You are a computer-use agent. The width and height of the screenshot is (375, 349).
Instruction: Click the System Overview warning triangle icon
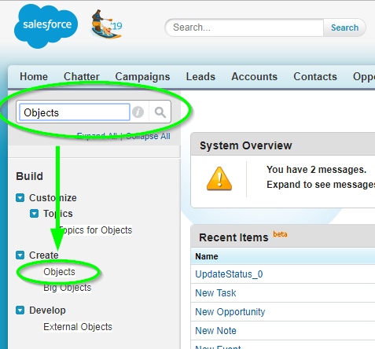[x=219, y=178]
